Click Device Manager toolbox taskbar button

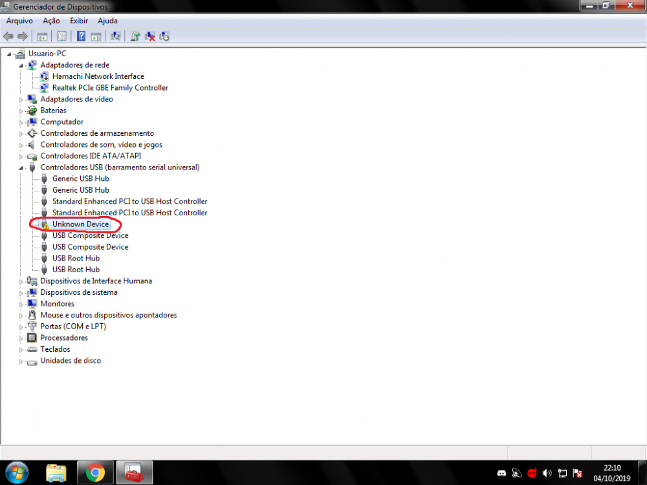coord(135,473)
